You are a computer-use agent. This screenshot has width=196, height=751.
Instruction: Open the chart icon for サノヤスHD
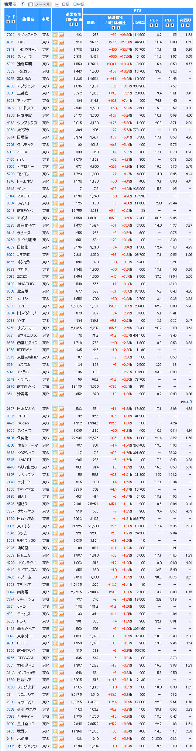point(62,34)
